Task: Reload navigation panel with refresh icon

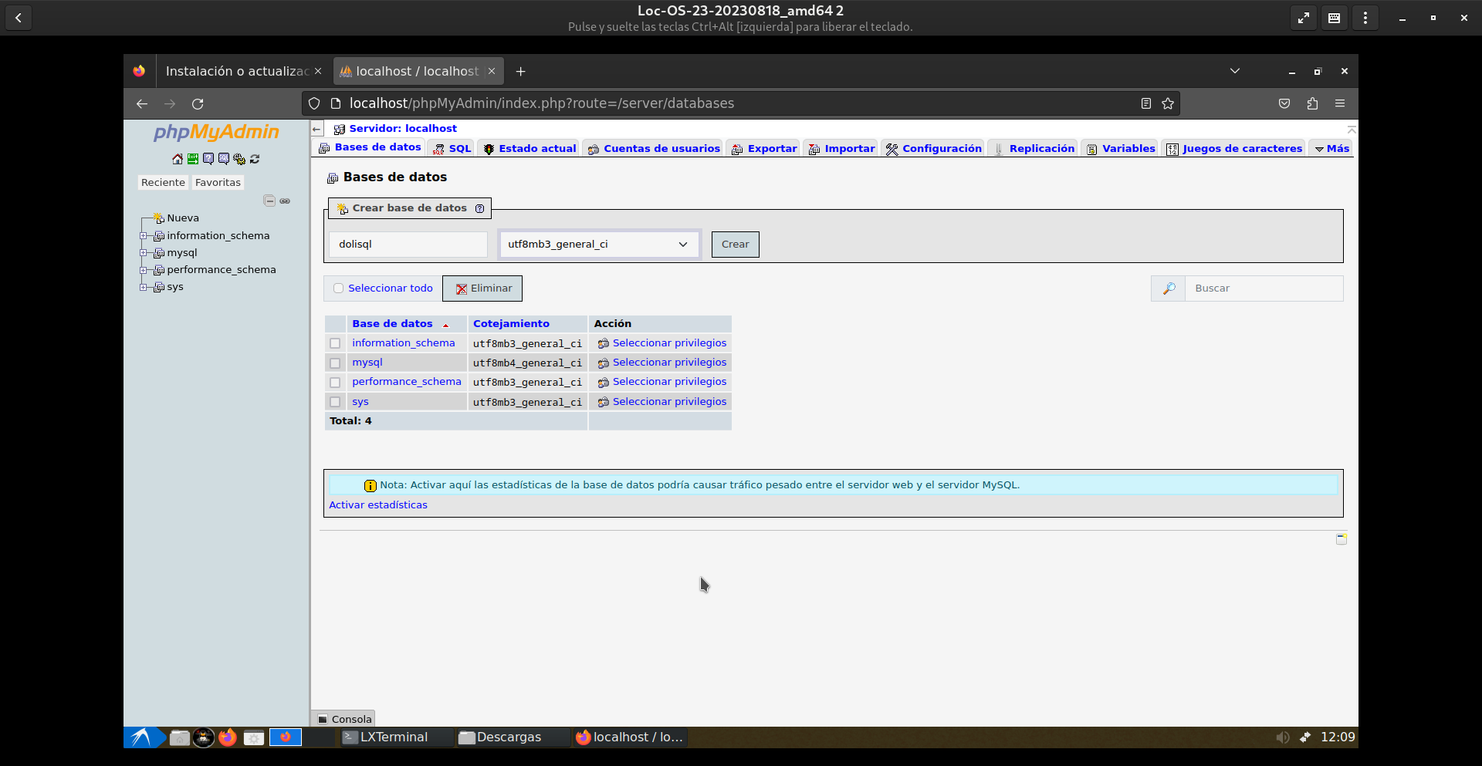Action: (x=255, y=159)
